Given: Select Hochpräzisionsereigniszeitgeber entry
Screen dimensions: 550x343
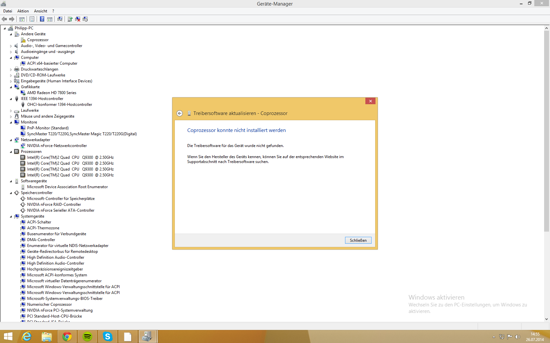Looking at the screenshot, I should click(x=55, y=269).
